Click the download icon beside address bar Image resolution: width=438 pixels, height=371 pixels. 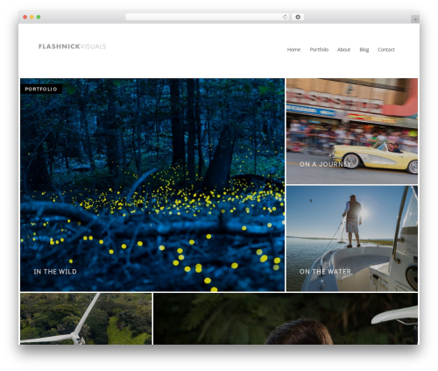298,18
